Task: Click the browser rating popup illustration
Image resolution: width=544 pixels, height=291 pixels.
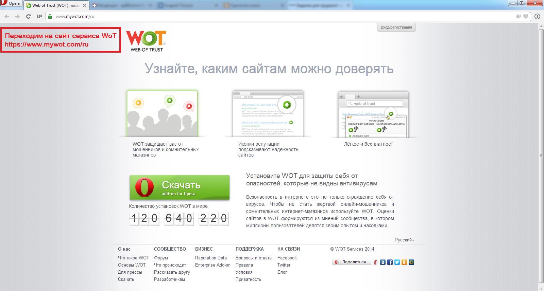Action: pyautogui.click(x=373, y=115)
